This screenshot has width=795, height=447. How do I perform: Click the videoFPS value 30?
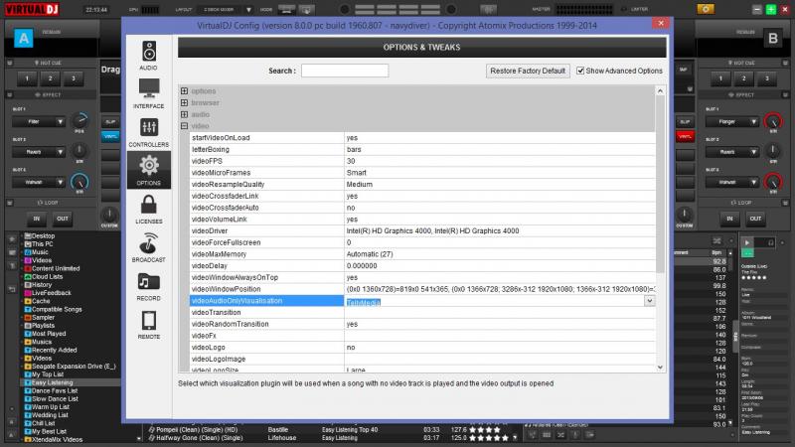click(351, 161)
